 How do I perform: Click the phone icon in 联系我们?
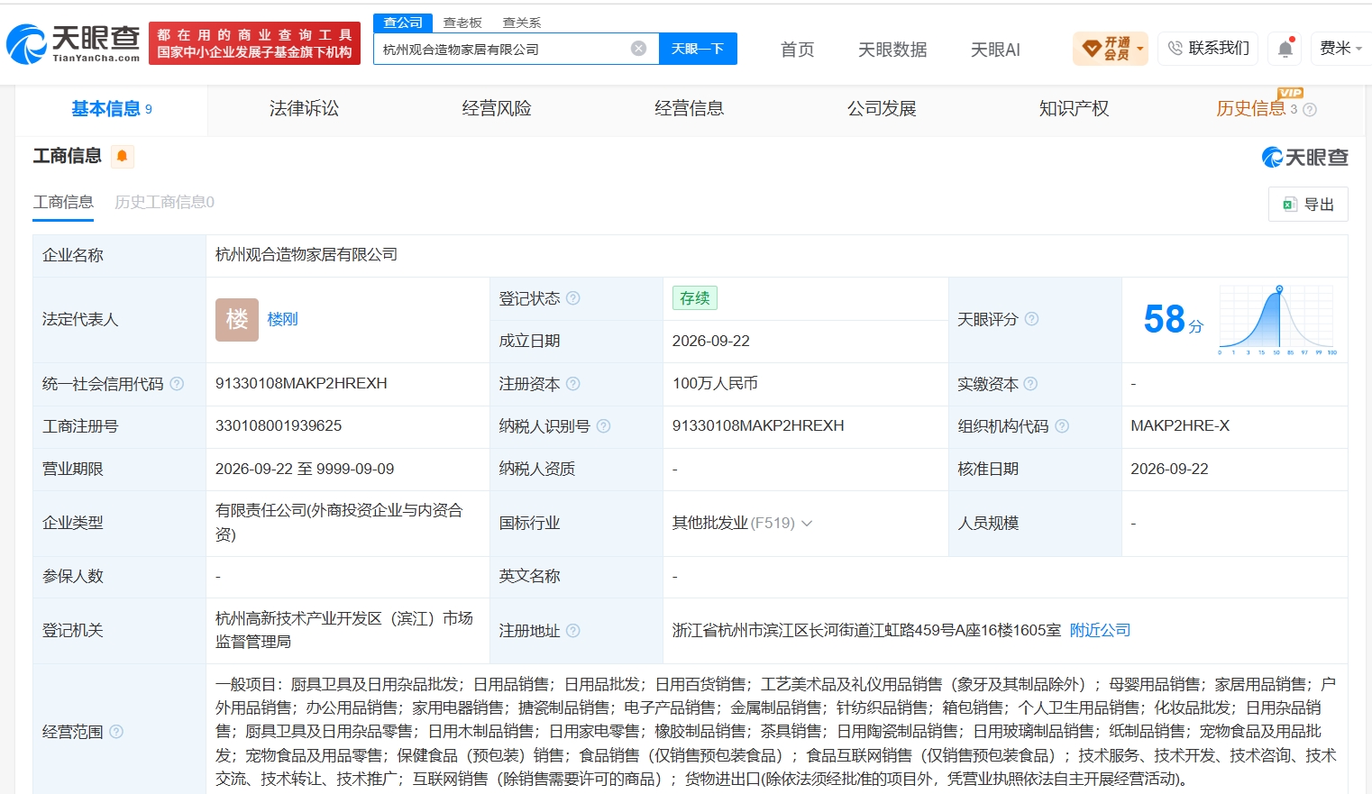(1175, 49)
